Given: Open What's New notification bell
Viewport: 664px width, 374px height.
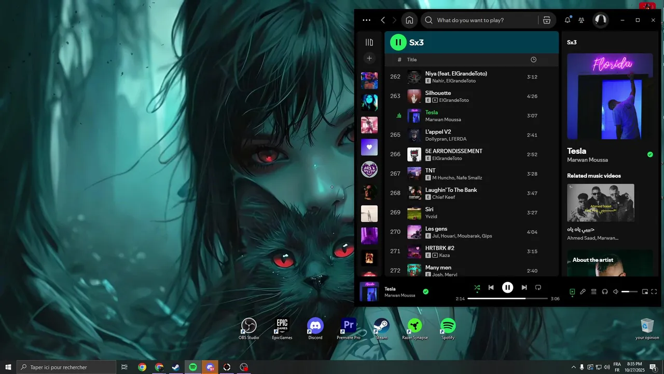Looking at the screenshot, I should pos(568,20).
